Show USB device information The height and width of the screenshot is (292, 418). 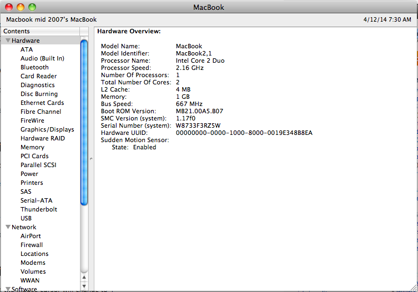pyautogui.click(x=26, y=218)
